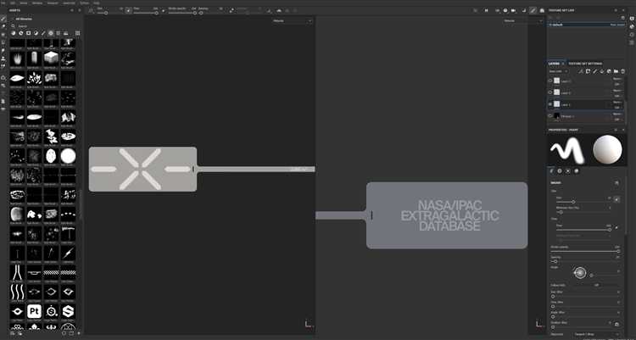This screenshot has width=636, height=340.
Task: Open blend mode dropdown of second layer
Action: [x=617, y=91]
